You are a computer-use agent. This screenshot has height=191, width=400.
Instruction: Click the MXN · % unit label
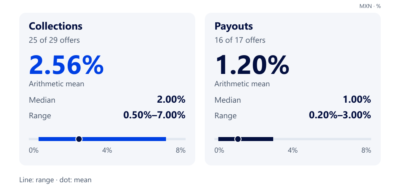[x=370, y=6]
